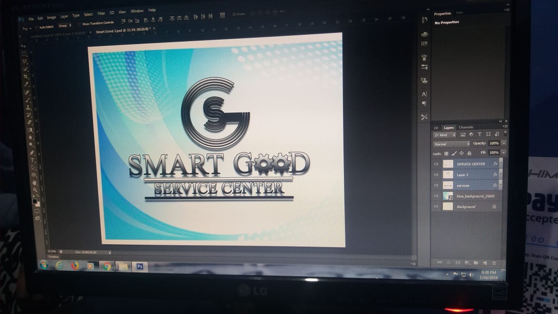Click the background color swatch
This screenshot has height=314, width=558.
(38, 204)
